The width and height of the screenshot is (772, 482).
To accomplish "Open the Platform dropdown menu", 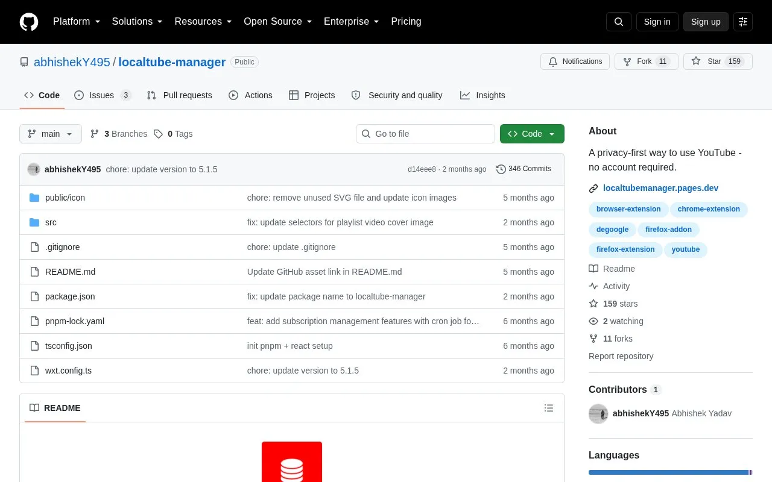I will (77, 22).
